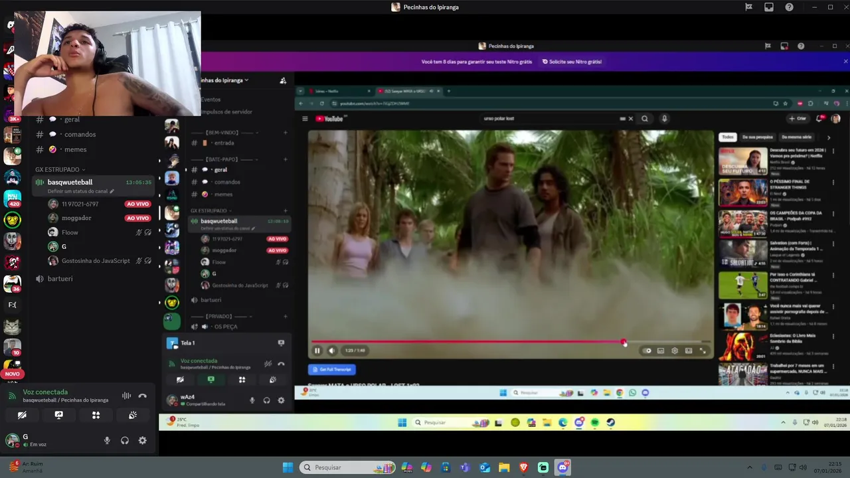Open YouTube notifications bell
This screenshot has height=478, width=850.
(819, 119)
